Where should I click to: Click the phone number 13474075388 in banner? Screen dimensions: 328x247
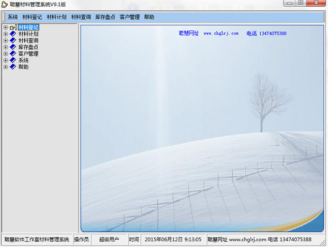point(273,34)
